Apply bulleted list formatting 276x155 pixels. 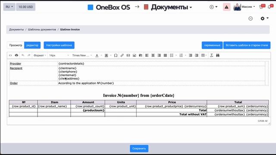(x=172, y=56)
